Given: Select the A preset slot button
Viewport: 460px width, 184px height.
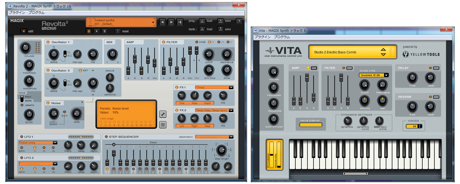Looking at the screenshot, I should click(89, 31).
